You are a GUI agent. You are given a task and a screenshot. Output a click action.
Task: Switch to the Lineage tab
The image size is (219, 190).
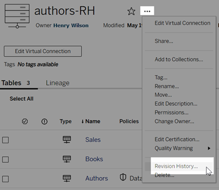(58, 83)
